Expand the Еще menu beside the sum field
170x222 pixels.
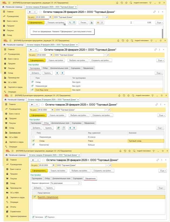point(159,23)
